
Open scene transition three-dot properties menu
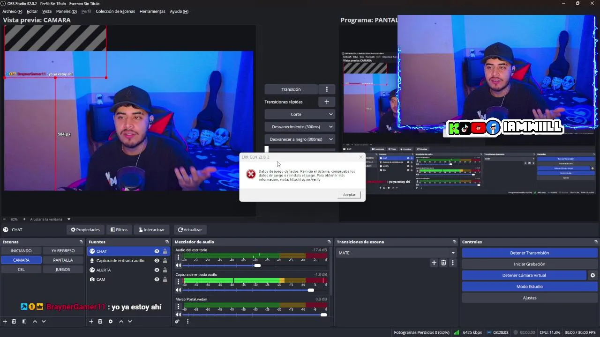[452, 263]
